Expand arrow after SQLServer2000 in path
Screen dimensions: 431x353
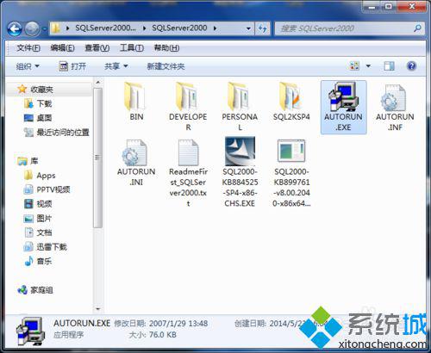pyautogui.click(x=215, y=28)
